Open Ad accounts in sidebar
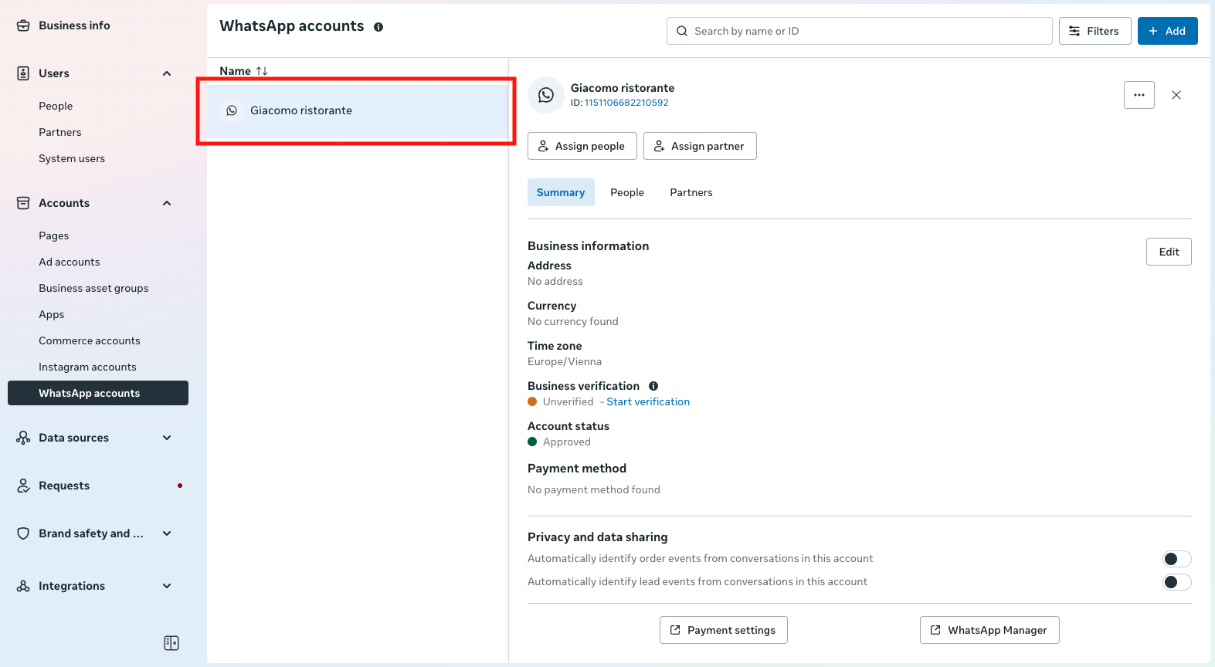This screenshot has height=667, width=1215. (x=70, y=262)
